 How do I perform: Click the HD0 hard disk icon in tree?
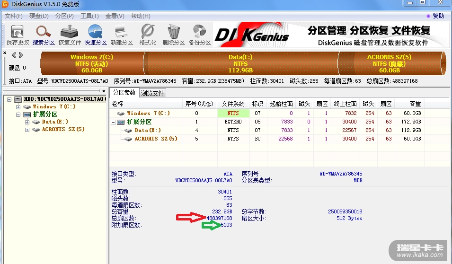(x=18, y=99)
